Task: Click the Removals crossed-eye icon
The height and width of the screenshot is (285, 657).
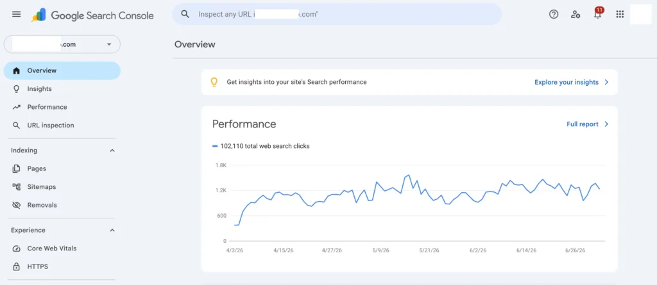Action: point(16,205)
